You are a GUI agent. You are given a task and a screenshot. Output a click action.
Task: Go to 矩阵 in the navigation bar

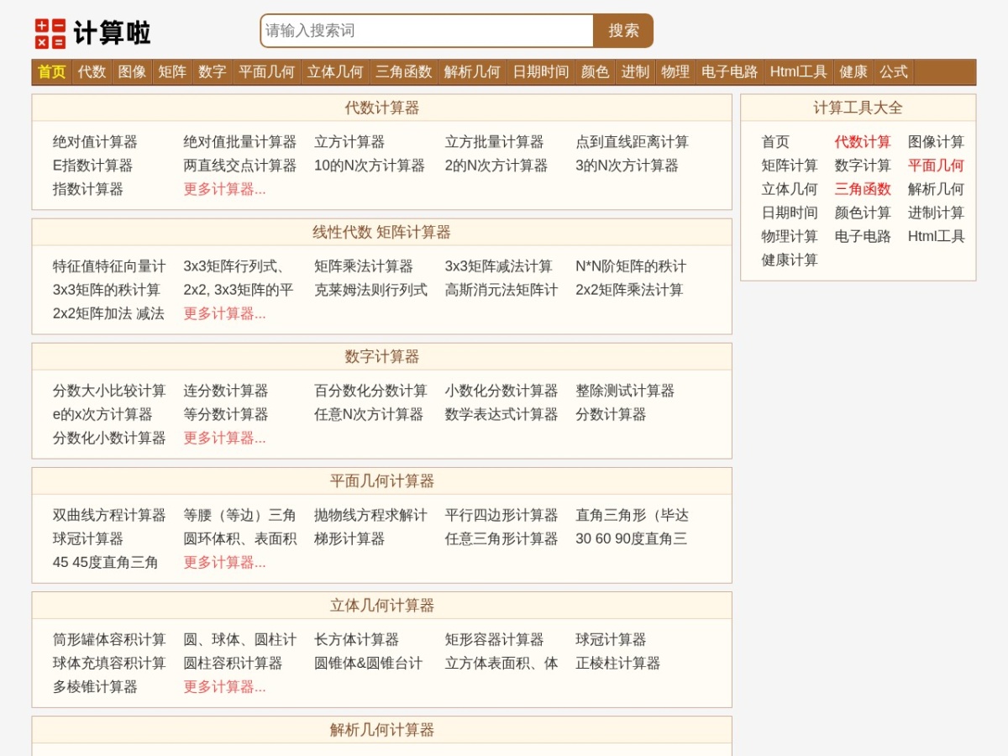click(x=172, y=72)
